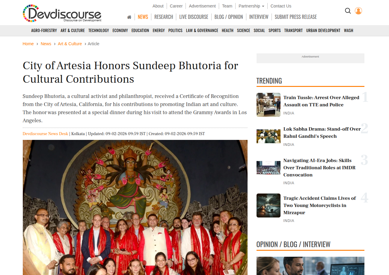Read the Navigating AI-Era Jobs headline
This screenshot has width=389, height=275.
[x=319, y=168]
